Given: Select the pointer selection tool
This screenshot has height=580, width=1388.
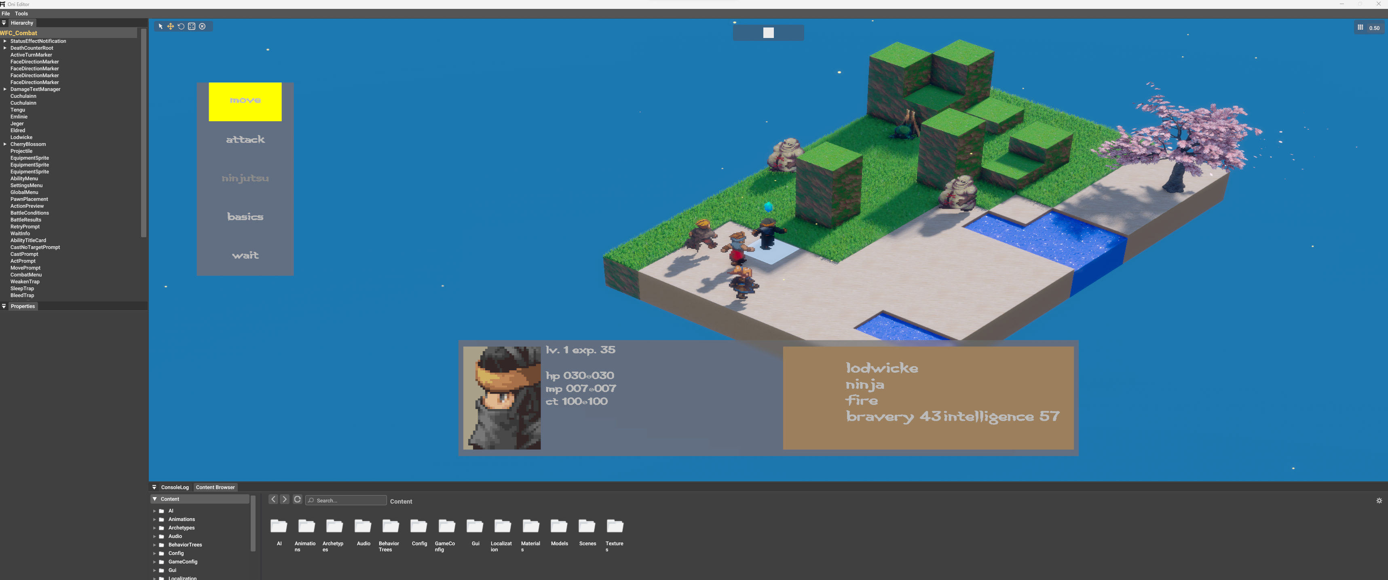Looking at the screenshot, I should point(160,26).
